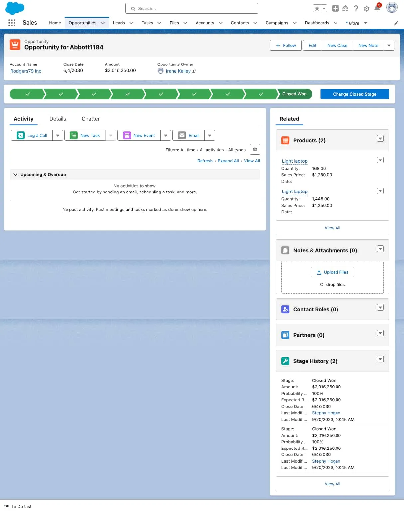The width and height of the screenshot is (404, 513).
Task: Open the Tasks tab dropdown chevron
Action: click(159, 23)
